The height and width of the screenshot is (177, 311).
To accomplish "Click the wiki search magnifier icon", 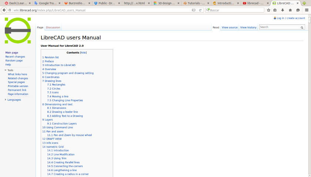I will pos(302,28).
